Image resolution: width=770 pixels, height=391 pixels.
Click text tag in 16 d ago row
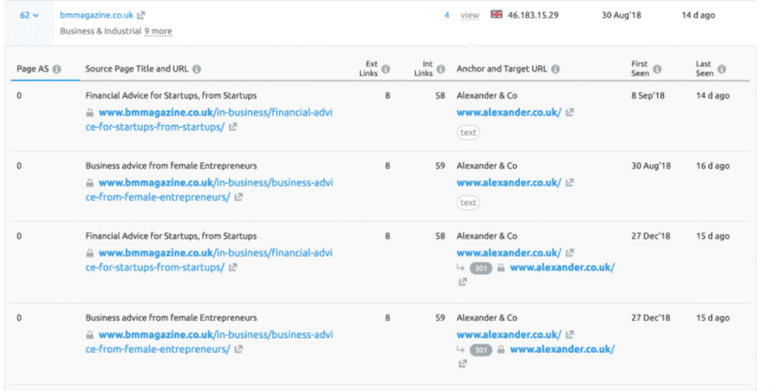pyautogui.click(x=468, y=203)
